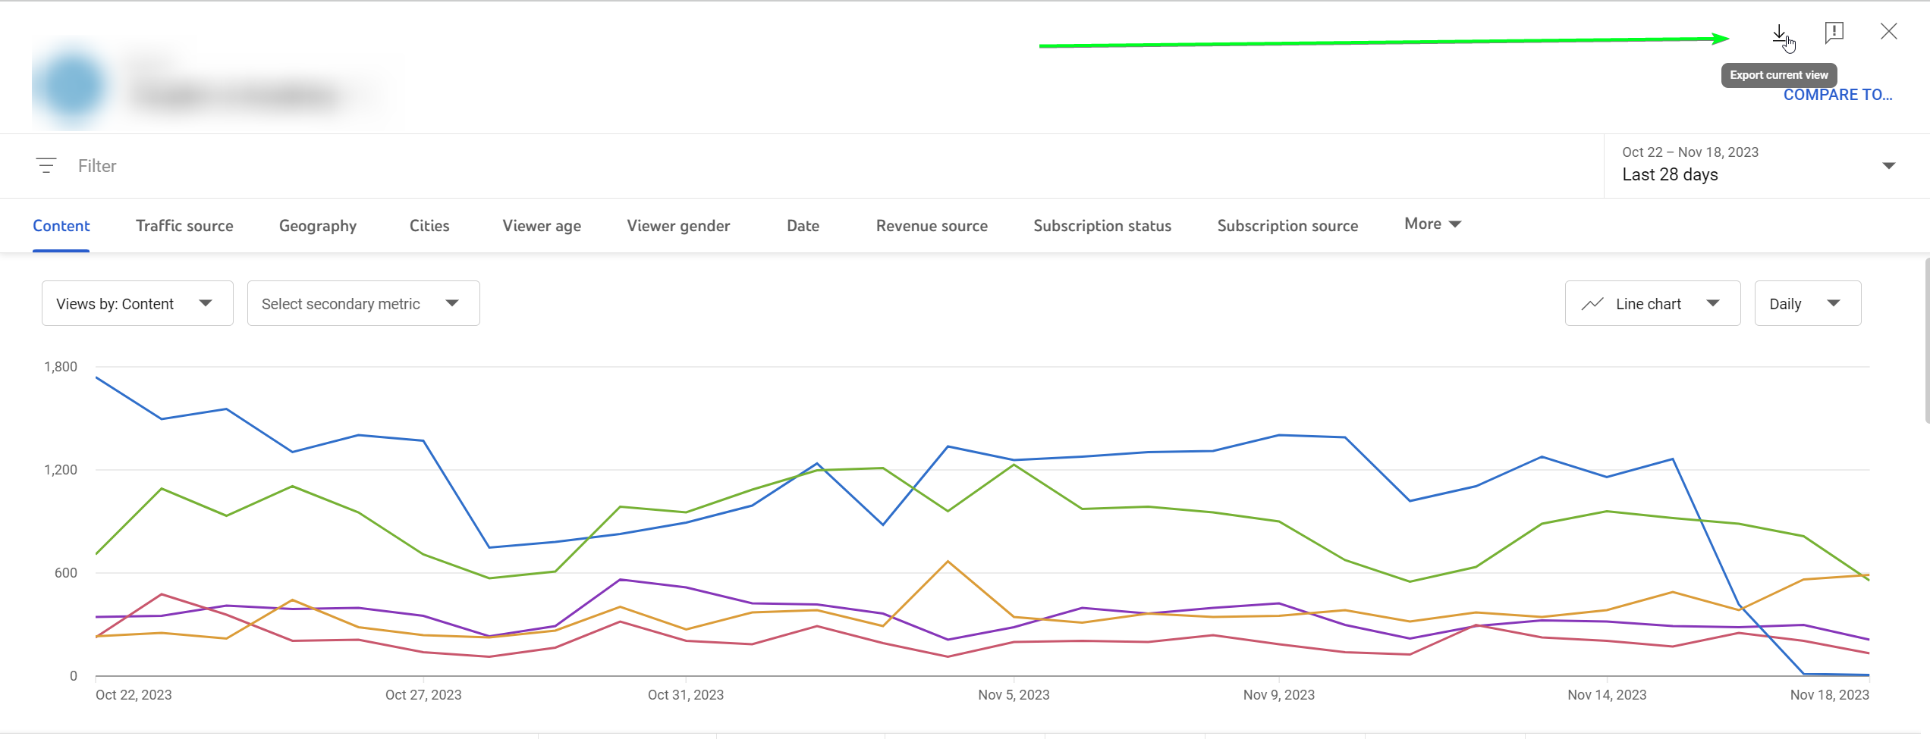Image resolution: width=1930 pixels, height=739 pixels.
Task: Select the Viewer age tab
Action: coord(542,226)
